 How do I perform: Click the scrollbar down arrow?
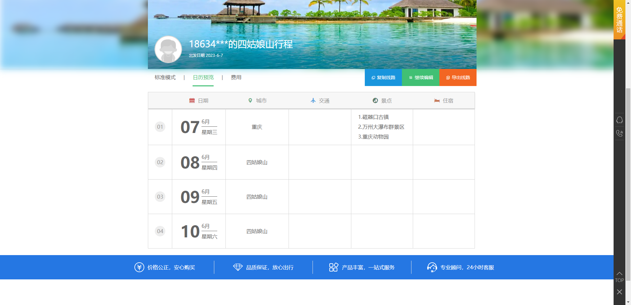[628, 302]
